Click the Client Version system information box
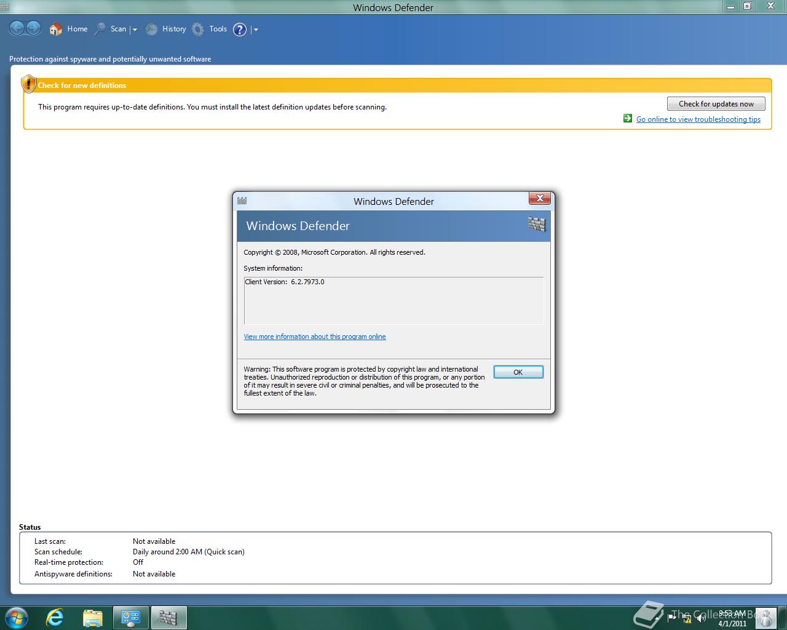 tap(393, 300)
